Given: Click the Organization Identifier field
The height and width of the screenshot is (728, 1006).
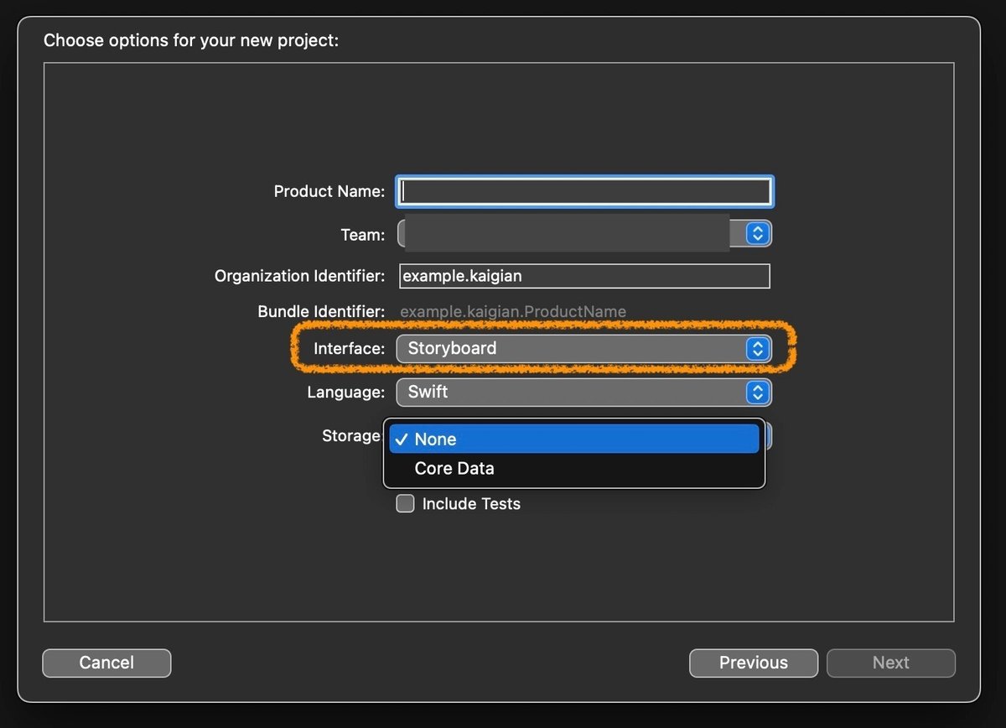Looking at the screenshot, I should tap(584, 276).
